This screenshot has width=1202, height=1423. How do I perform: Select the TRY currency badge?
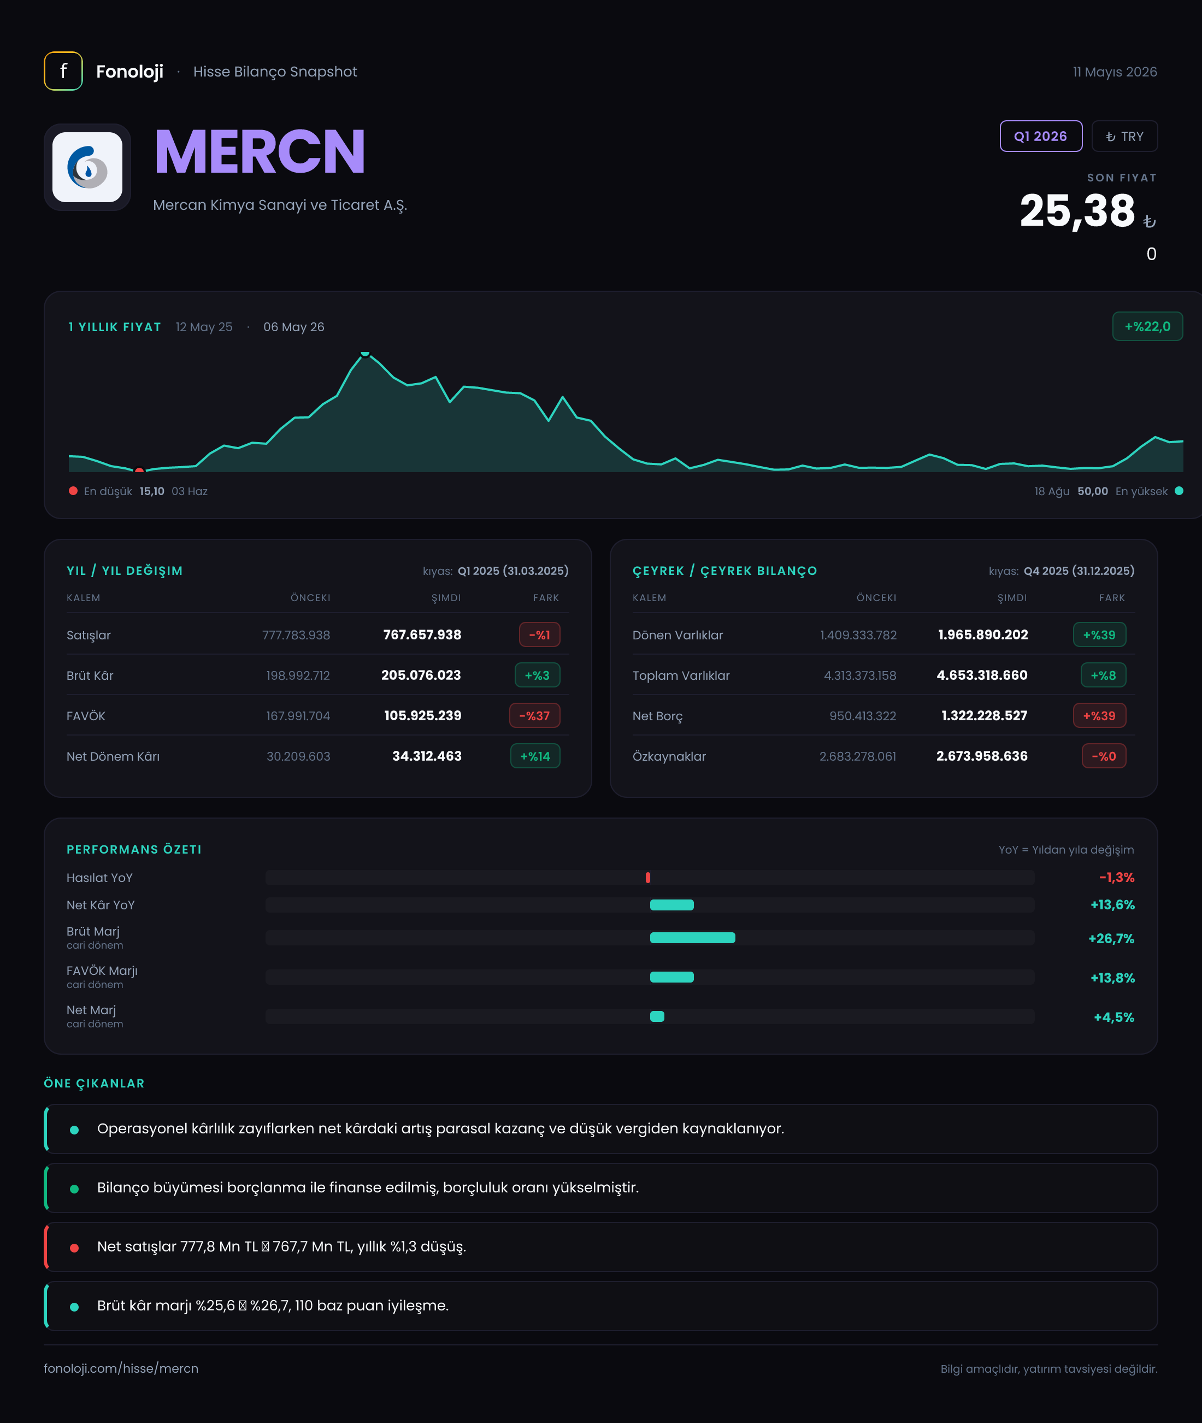pyautogui.click(x=1124, y=136)
